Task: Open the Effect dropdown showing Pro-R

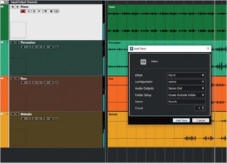Action: tap(186, 75)
